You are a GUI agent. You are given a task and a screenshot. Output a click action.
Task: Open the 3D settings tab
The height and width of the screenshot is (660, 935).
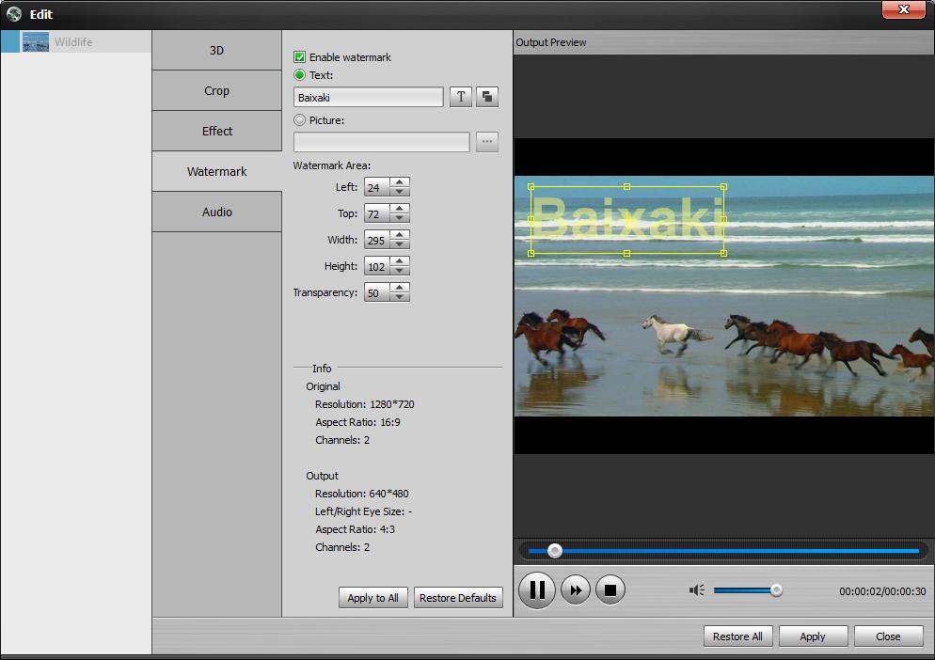click(216, 50)
